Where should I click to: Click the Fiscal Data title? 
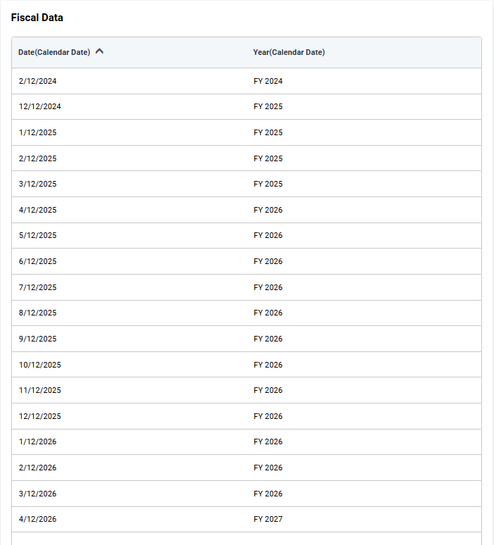[37, 18]
